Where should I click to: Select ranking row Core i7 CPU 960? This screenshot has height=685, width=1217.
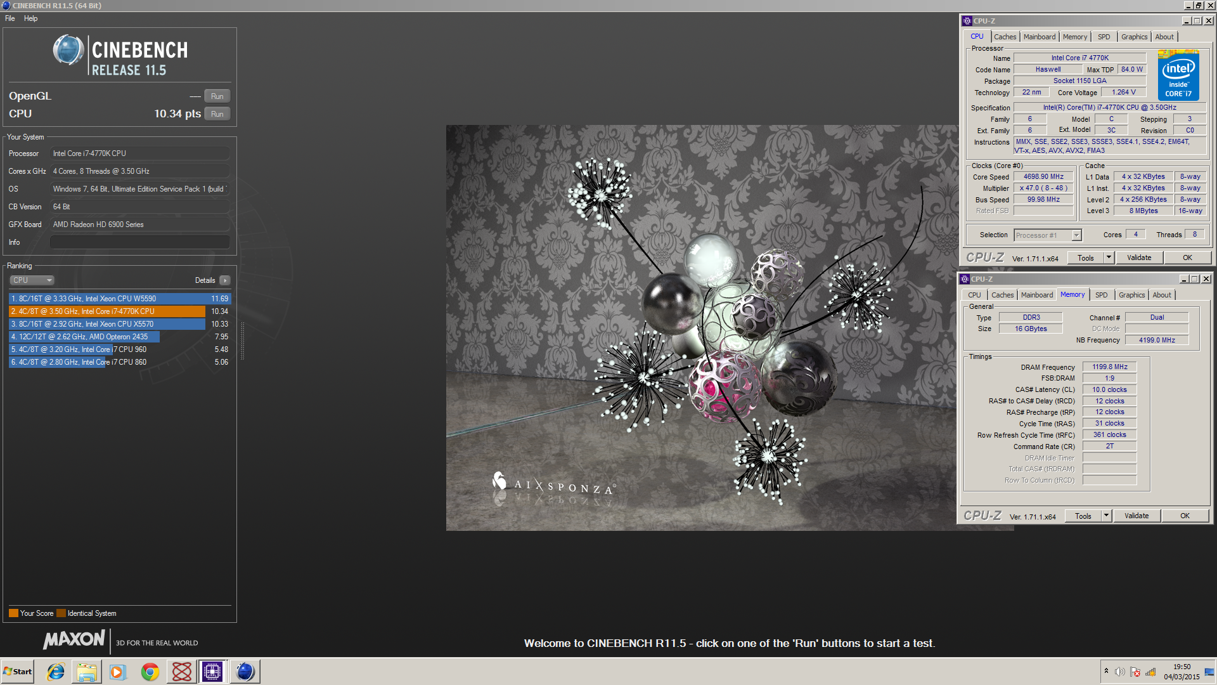[x=120, y=349]
